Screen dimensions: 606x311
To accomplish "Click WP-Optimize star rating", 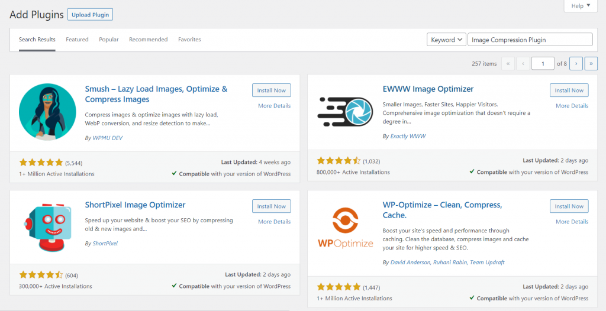I will pyautogui.click(x=339, y=287).
